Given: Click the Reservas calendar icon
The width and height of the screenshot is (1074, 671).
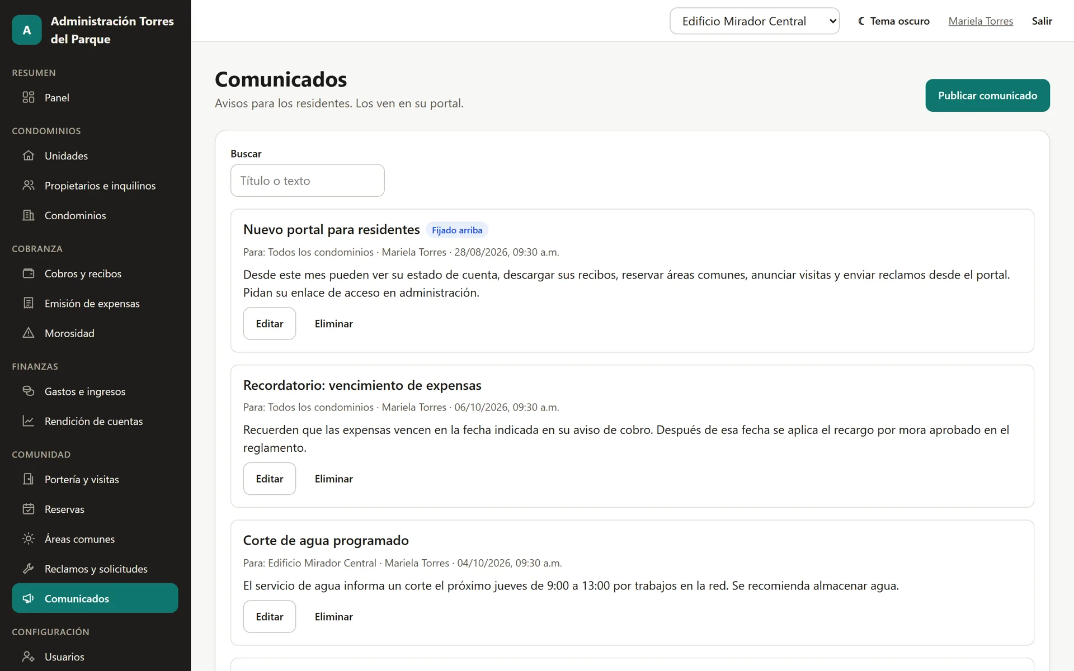Looking at the screenshot, I should point(29,509).
